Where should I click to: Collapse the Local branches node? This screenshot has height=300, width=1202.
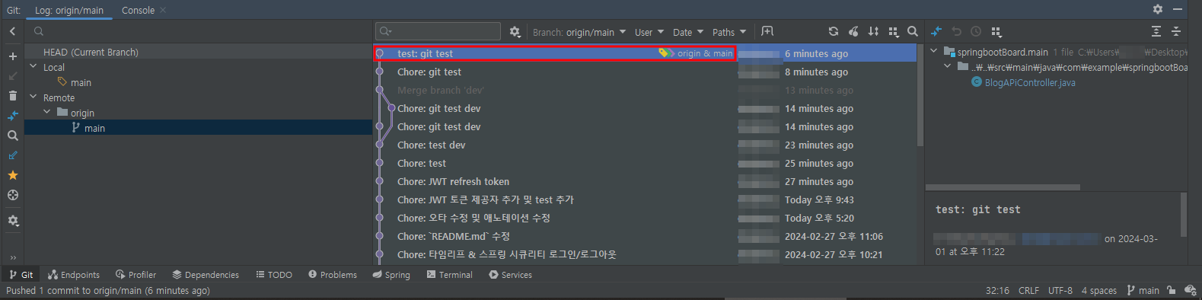pyautogui.click(x=33, y=67)
